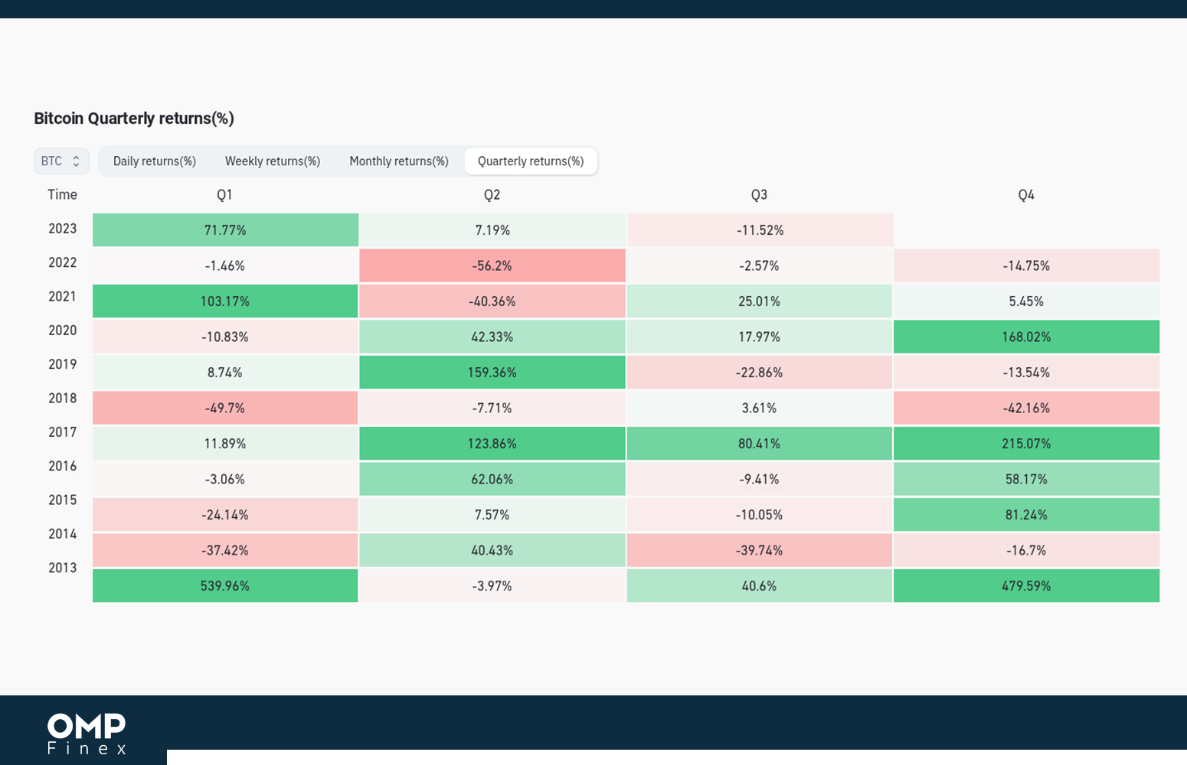Click the 3.61% cell
Viewport: 1187px width, 765px height.
pyautogui.click(x=760, y=408)
